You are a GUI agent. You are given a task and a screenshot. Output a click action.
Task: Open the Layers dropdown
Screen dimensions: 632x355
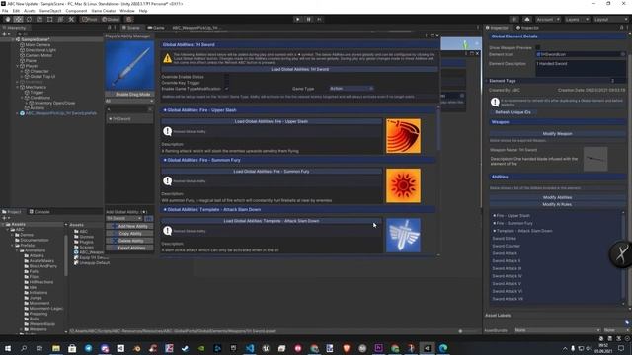point(577,19)
